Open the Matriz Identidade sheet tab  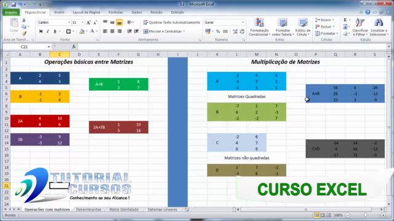pos(124,209)
